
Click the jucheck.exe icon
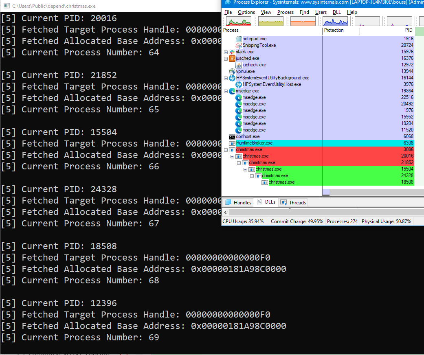point(239,65)
